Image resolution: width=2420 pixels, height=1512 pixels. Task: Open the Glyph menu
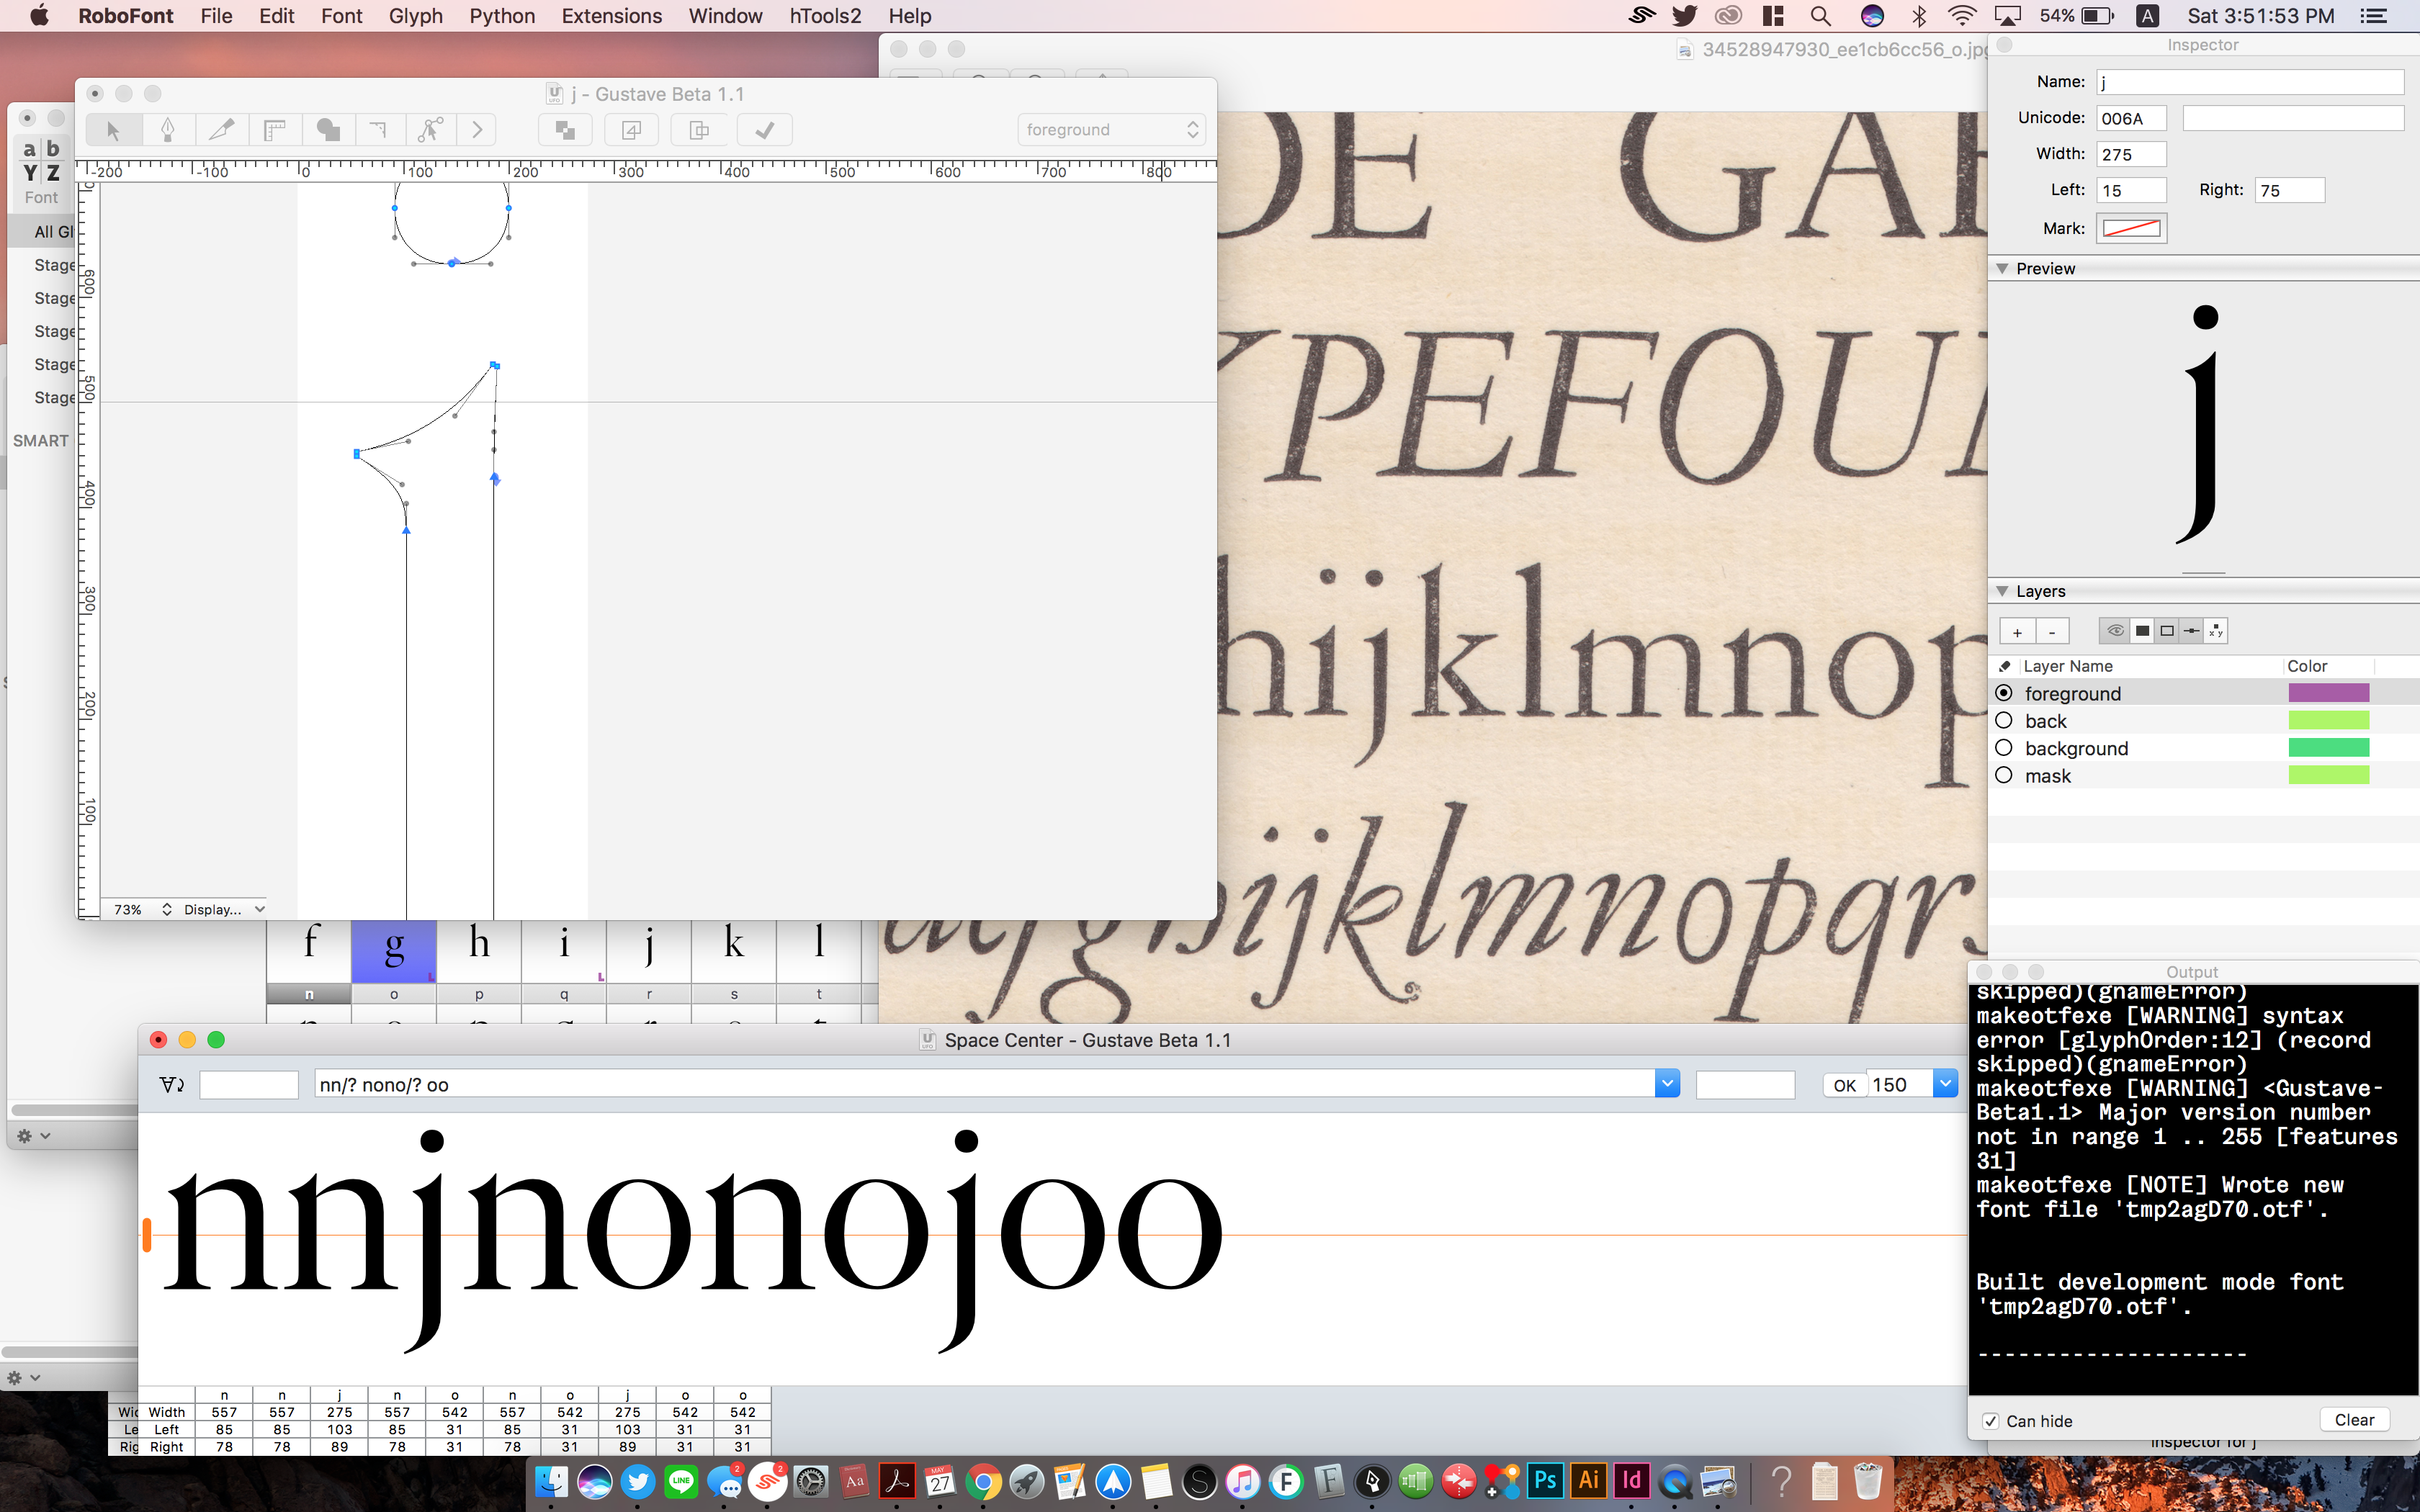(x=416, y=16)
